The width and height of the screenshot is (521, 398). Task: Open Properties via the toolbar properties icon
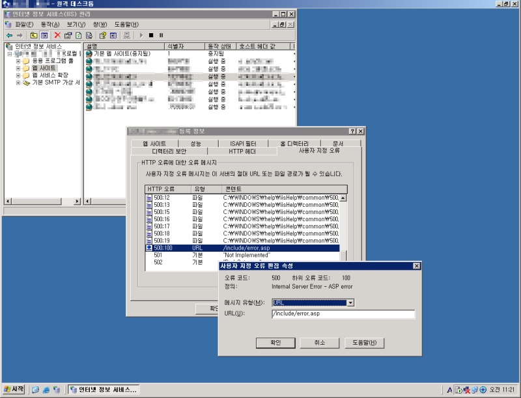(68, 35)
